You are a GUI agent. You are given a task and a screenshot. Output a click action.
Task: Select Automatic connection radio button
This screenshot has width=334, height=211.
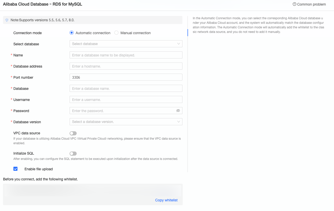(x=72, y=33)
